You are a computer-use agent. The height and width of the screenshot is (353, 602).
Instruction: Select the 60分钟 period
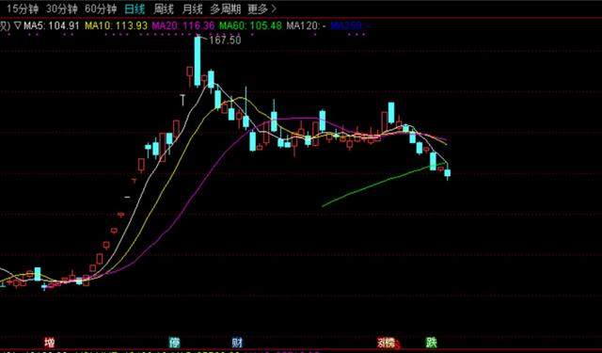(101, 8)
